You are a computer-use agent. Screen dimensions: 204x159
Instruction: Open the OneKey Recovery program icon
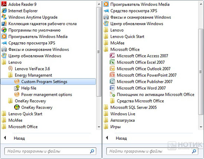tap(17, 107)
